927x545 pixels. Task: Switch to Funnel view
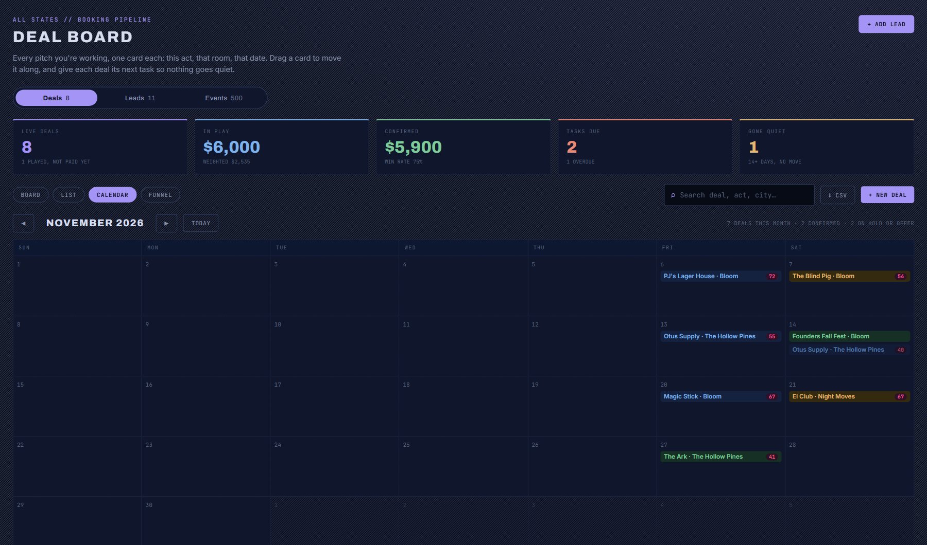pyautogui.click(x=160, y=195)
